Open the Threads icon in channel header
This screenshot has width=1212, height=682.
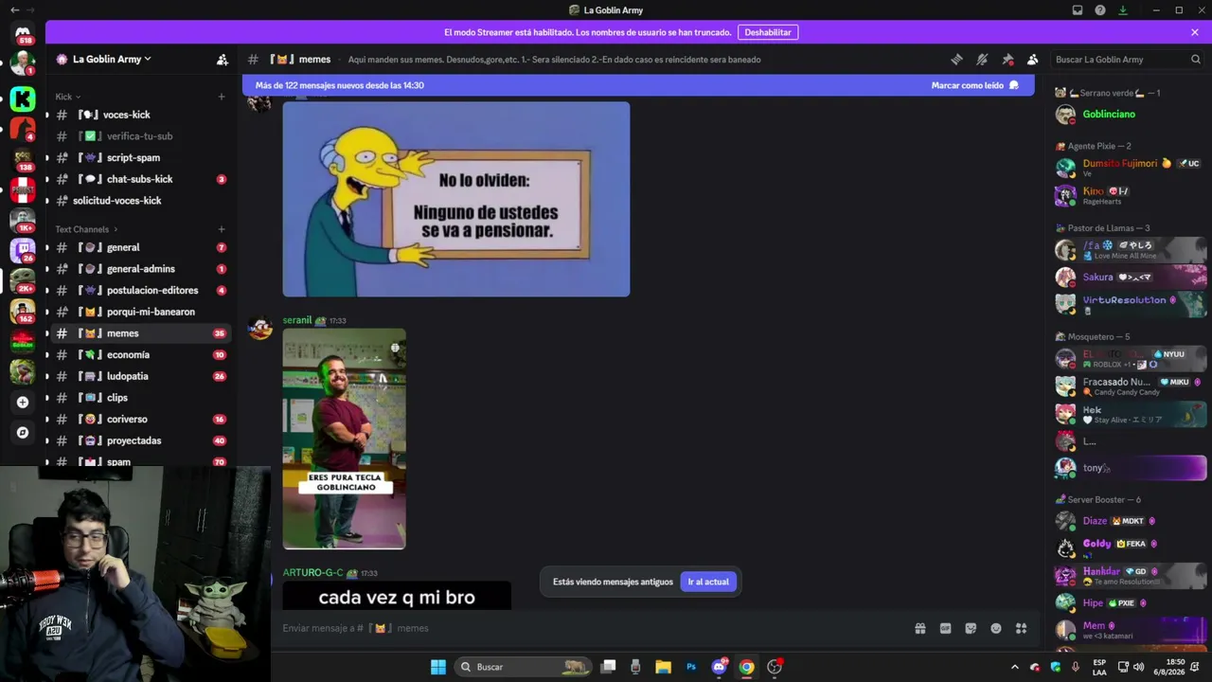(956, 59)
